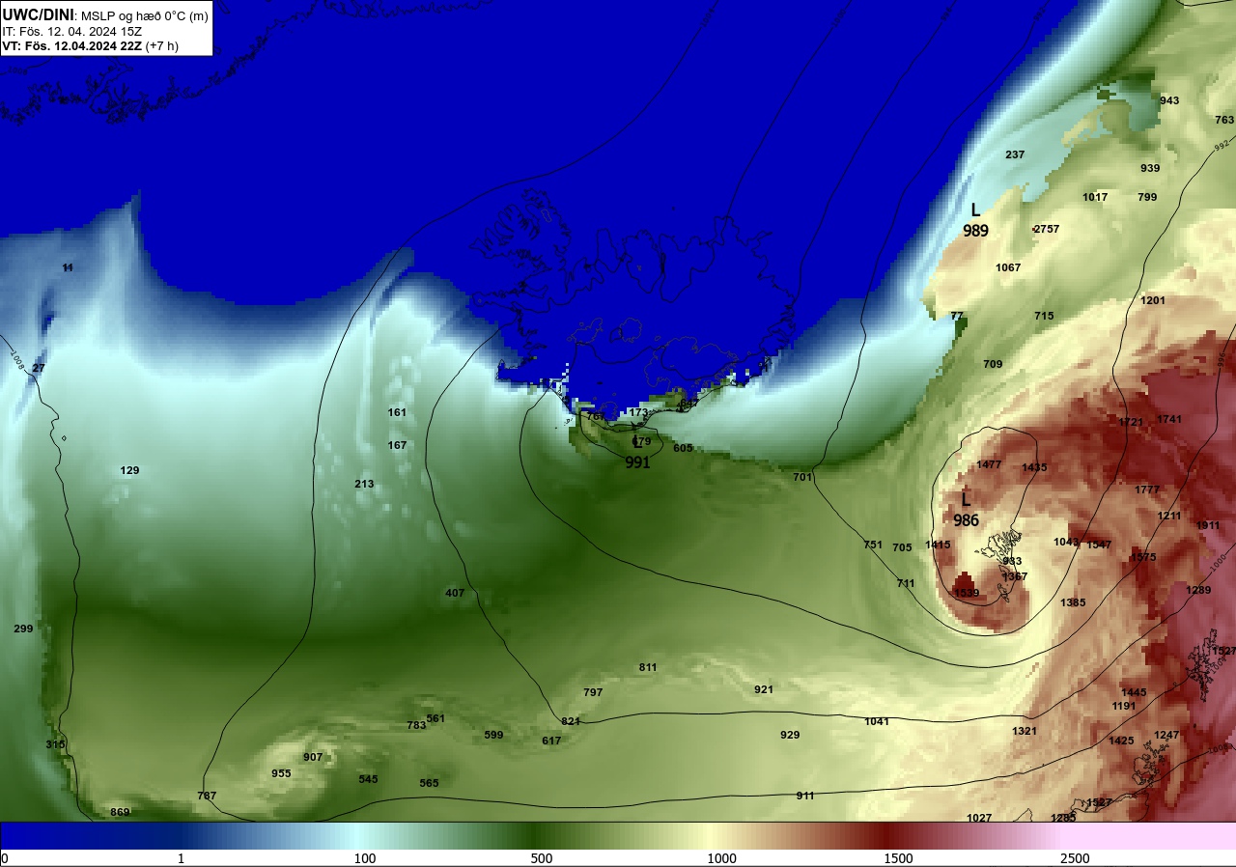Click the 2500 label on the color scale
The width and height of the screenshot is (1236, 867).
[1075, 858]
